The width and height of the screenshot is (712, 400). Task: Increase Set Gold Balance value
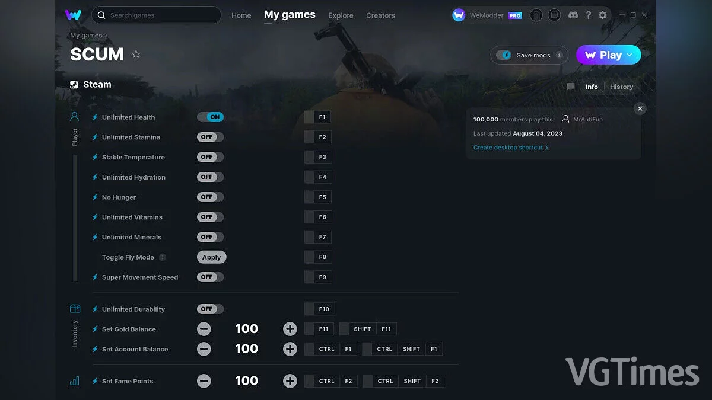pos(290,329)
